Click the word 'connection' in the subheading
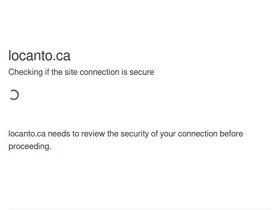 99,72
